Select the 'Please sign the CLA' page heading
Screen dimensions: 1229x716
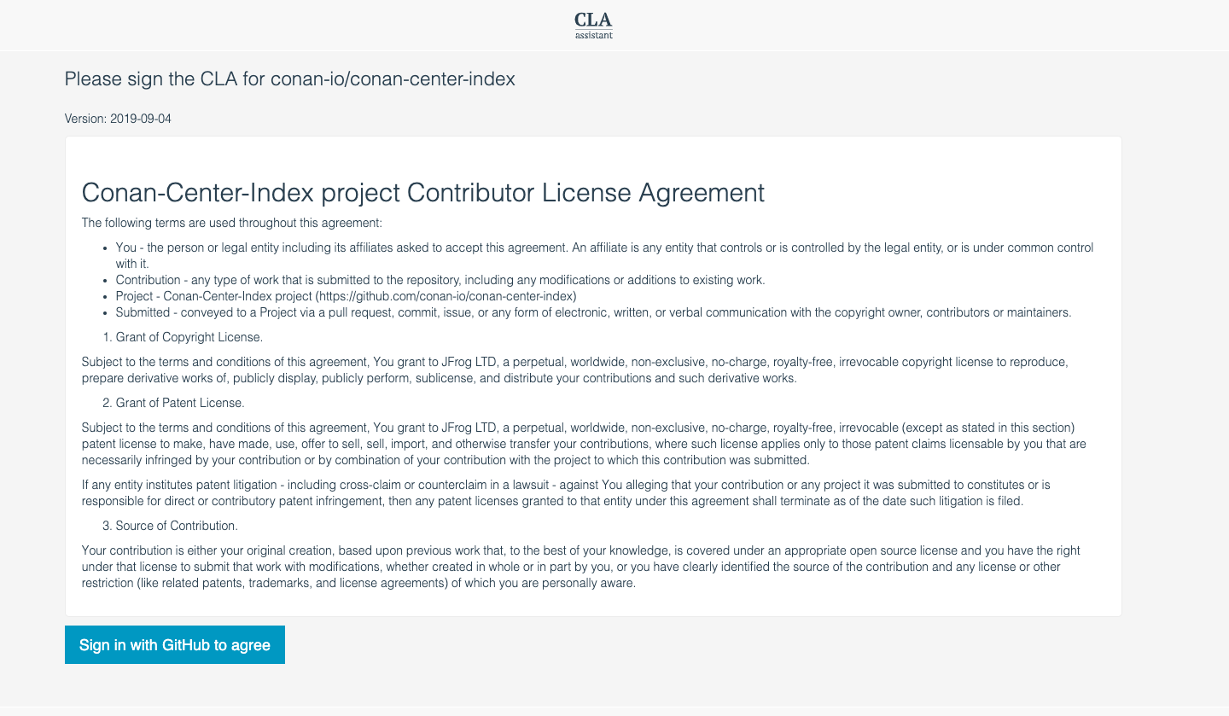tap(288, 79)
